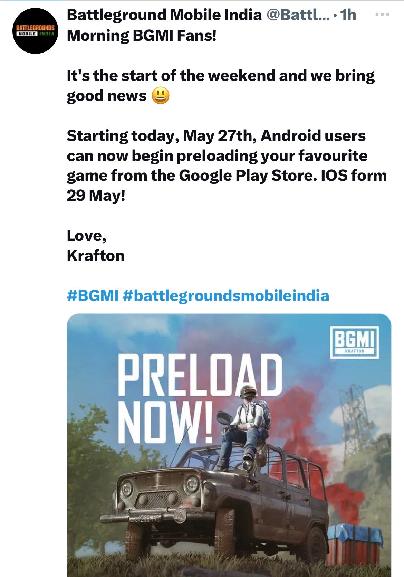
Task: Open the #battlegroundsmobileindia hashtag
Action: click(226, 296)
